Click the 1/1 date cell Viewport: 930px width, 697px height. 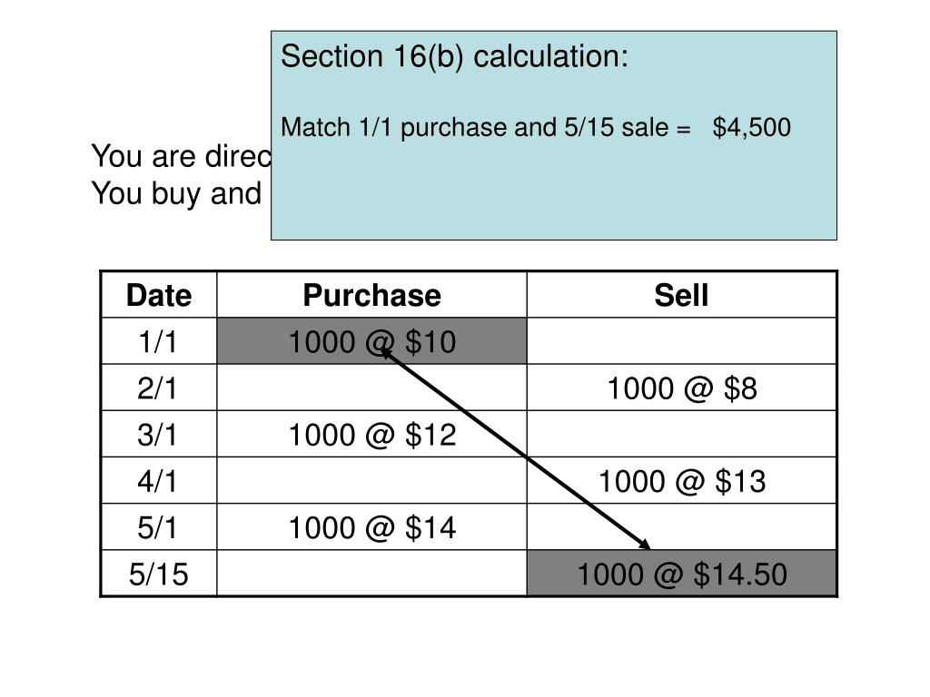click(x=159, y=341)
